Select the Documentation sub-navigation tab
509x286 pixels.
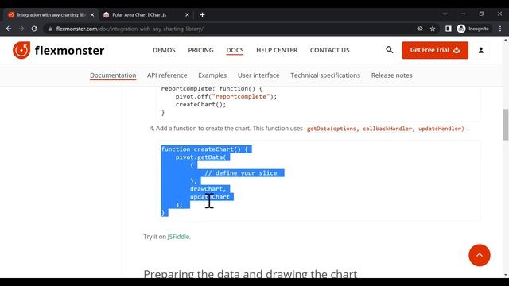coord(113,75)
